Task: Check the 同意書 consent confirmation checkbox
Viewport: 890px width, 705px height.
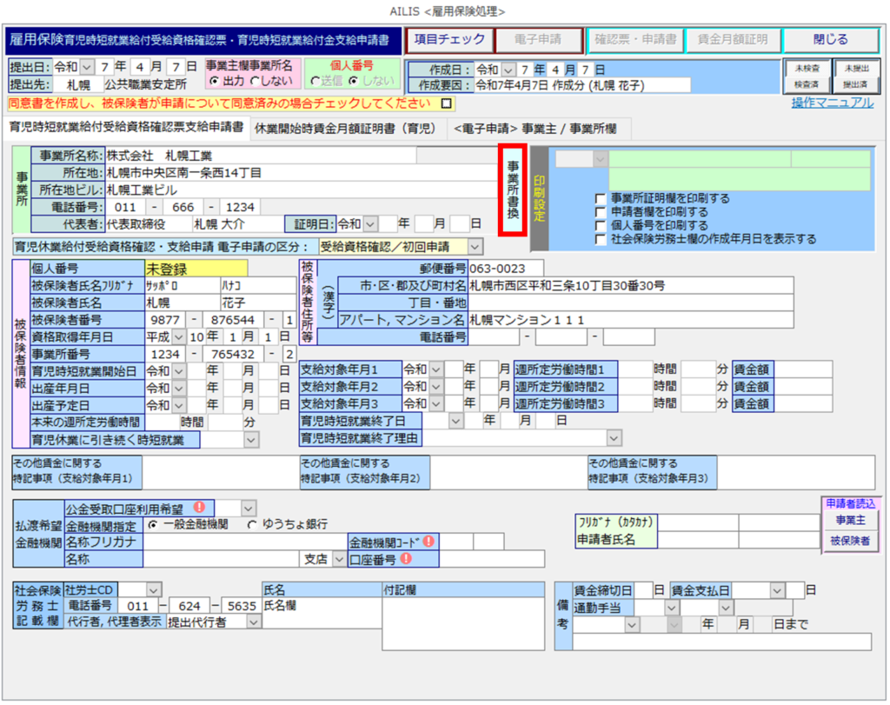Action: 447,103
